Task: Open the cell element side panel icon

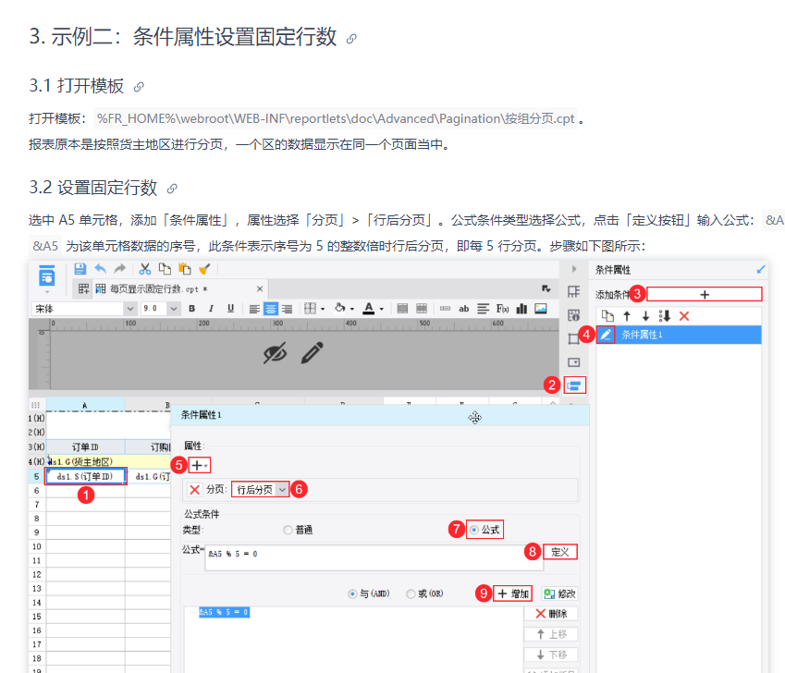Action: [574, 292]
